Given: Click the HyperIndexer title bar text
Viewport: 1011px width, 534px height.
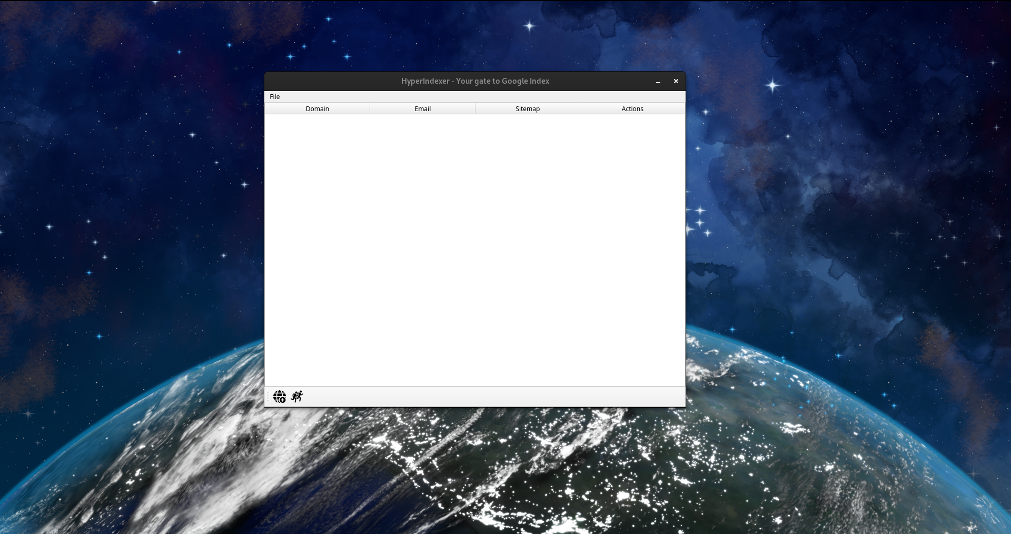Looking at the screenshot, I should [475, 81].
